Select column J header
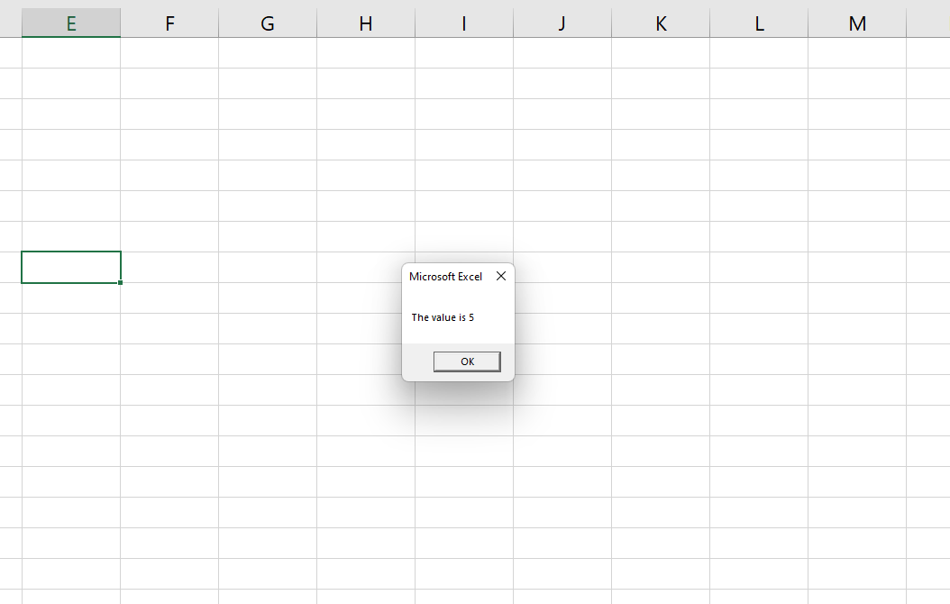950x604 pixels. [562, 23]
